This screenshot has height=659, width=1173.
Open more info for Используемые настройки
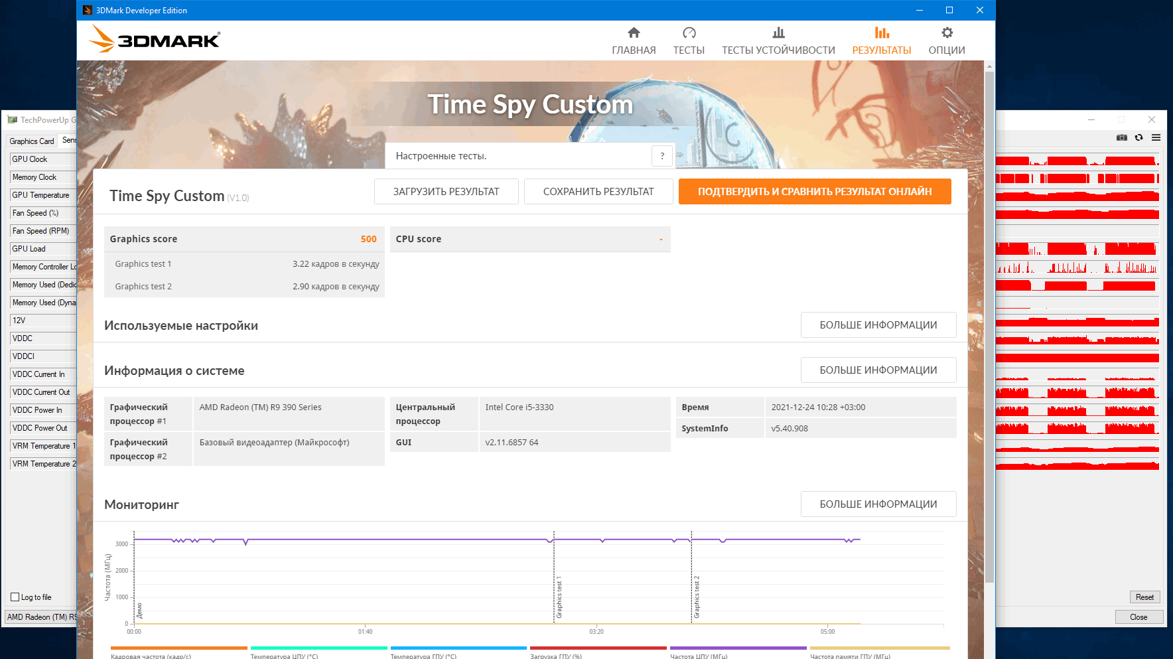pos(878,325)
